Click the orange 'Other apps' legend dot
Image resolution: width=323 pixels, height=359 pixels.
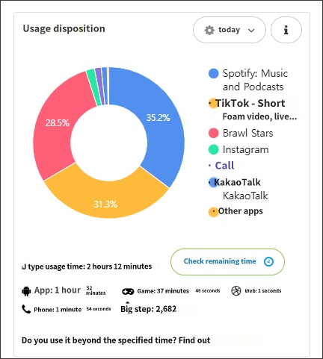pos(213,212)
